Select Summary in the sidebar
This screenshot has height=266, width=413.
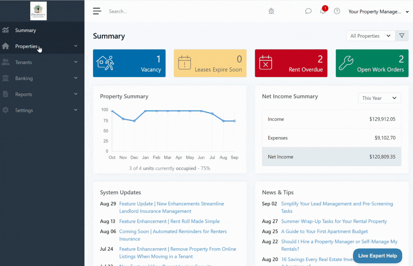tap(42, 30)
